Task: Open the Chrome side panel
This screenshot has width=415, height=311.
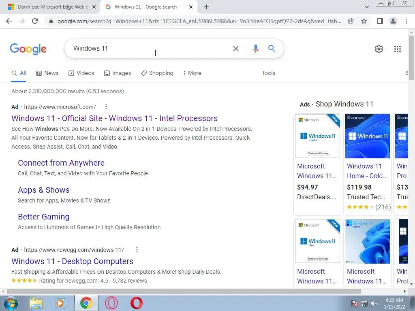Action: [380, 21]
